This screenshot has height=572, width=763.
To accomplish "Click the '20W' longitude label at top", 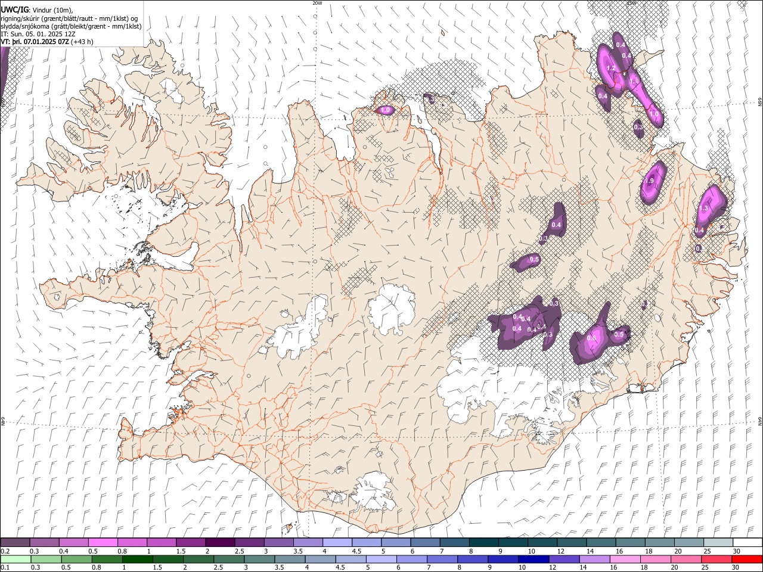I will click(x=317, y=3).
